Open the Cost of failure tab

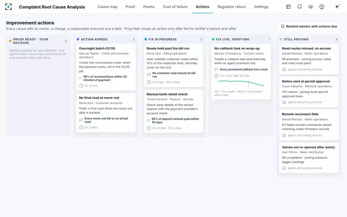pos(175,7)
